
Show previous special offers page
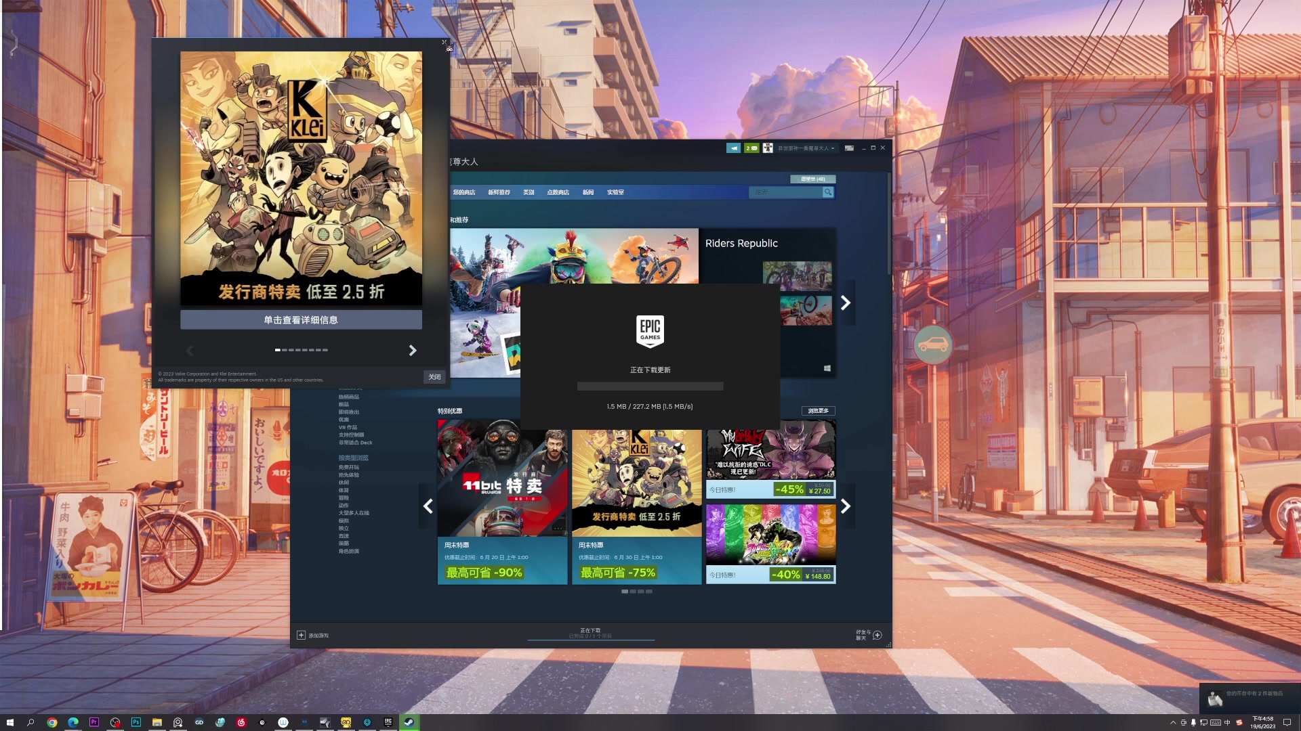428,506
